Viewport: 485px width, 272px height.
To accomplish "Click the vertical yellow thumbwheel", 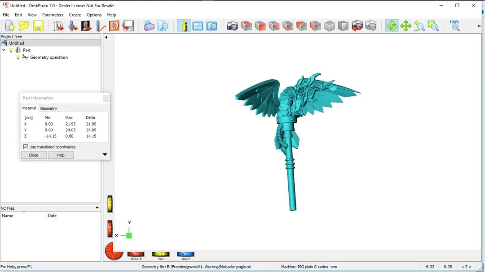I will [x=110, y=204].
